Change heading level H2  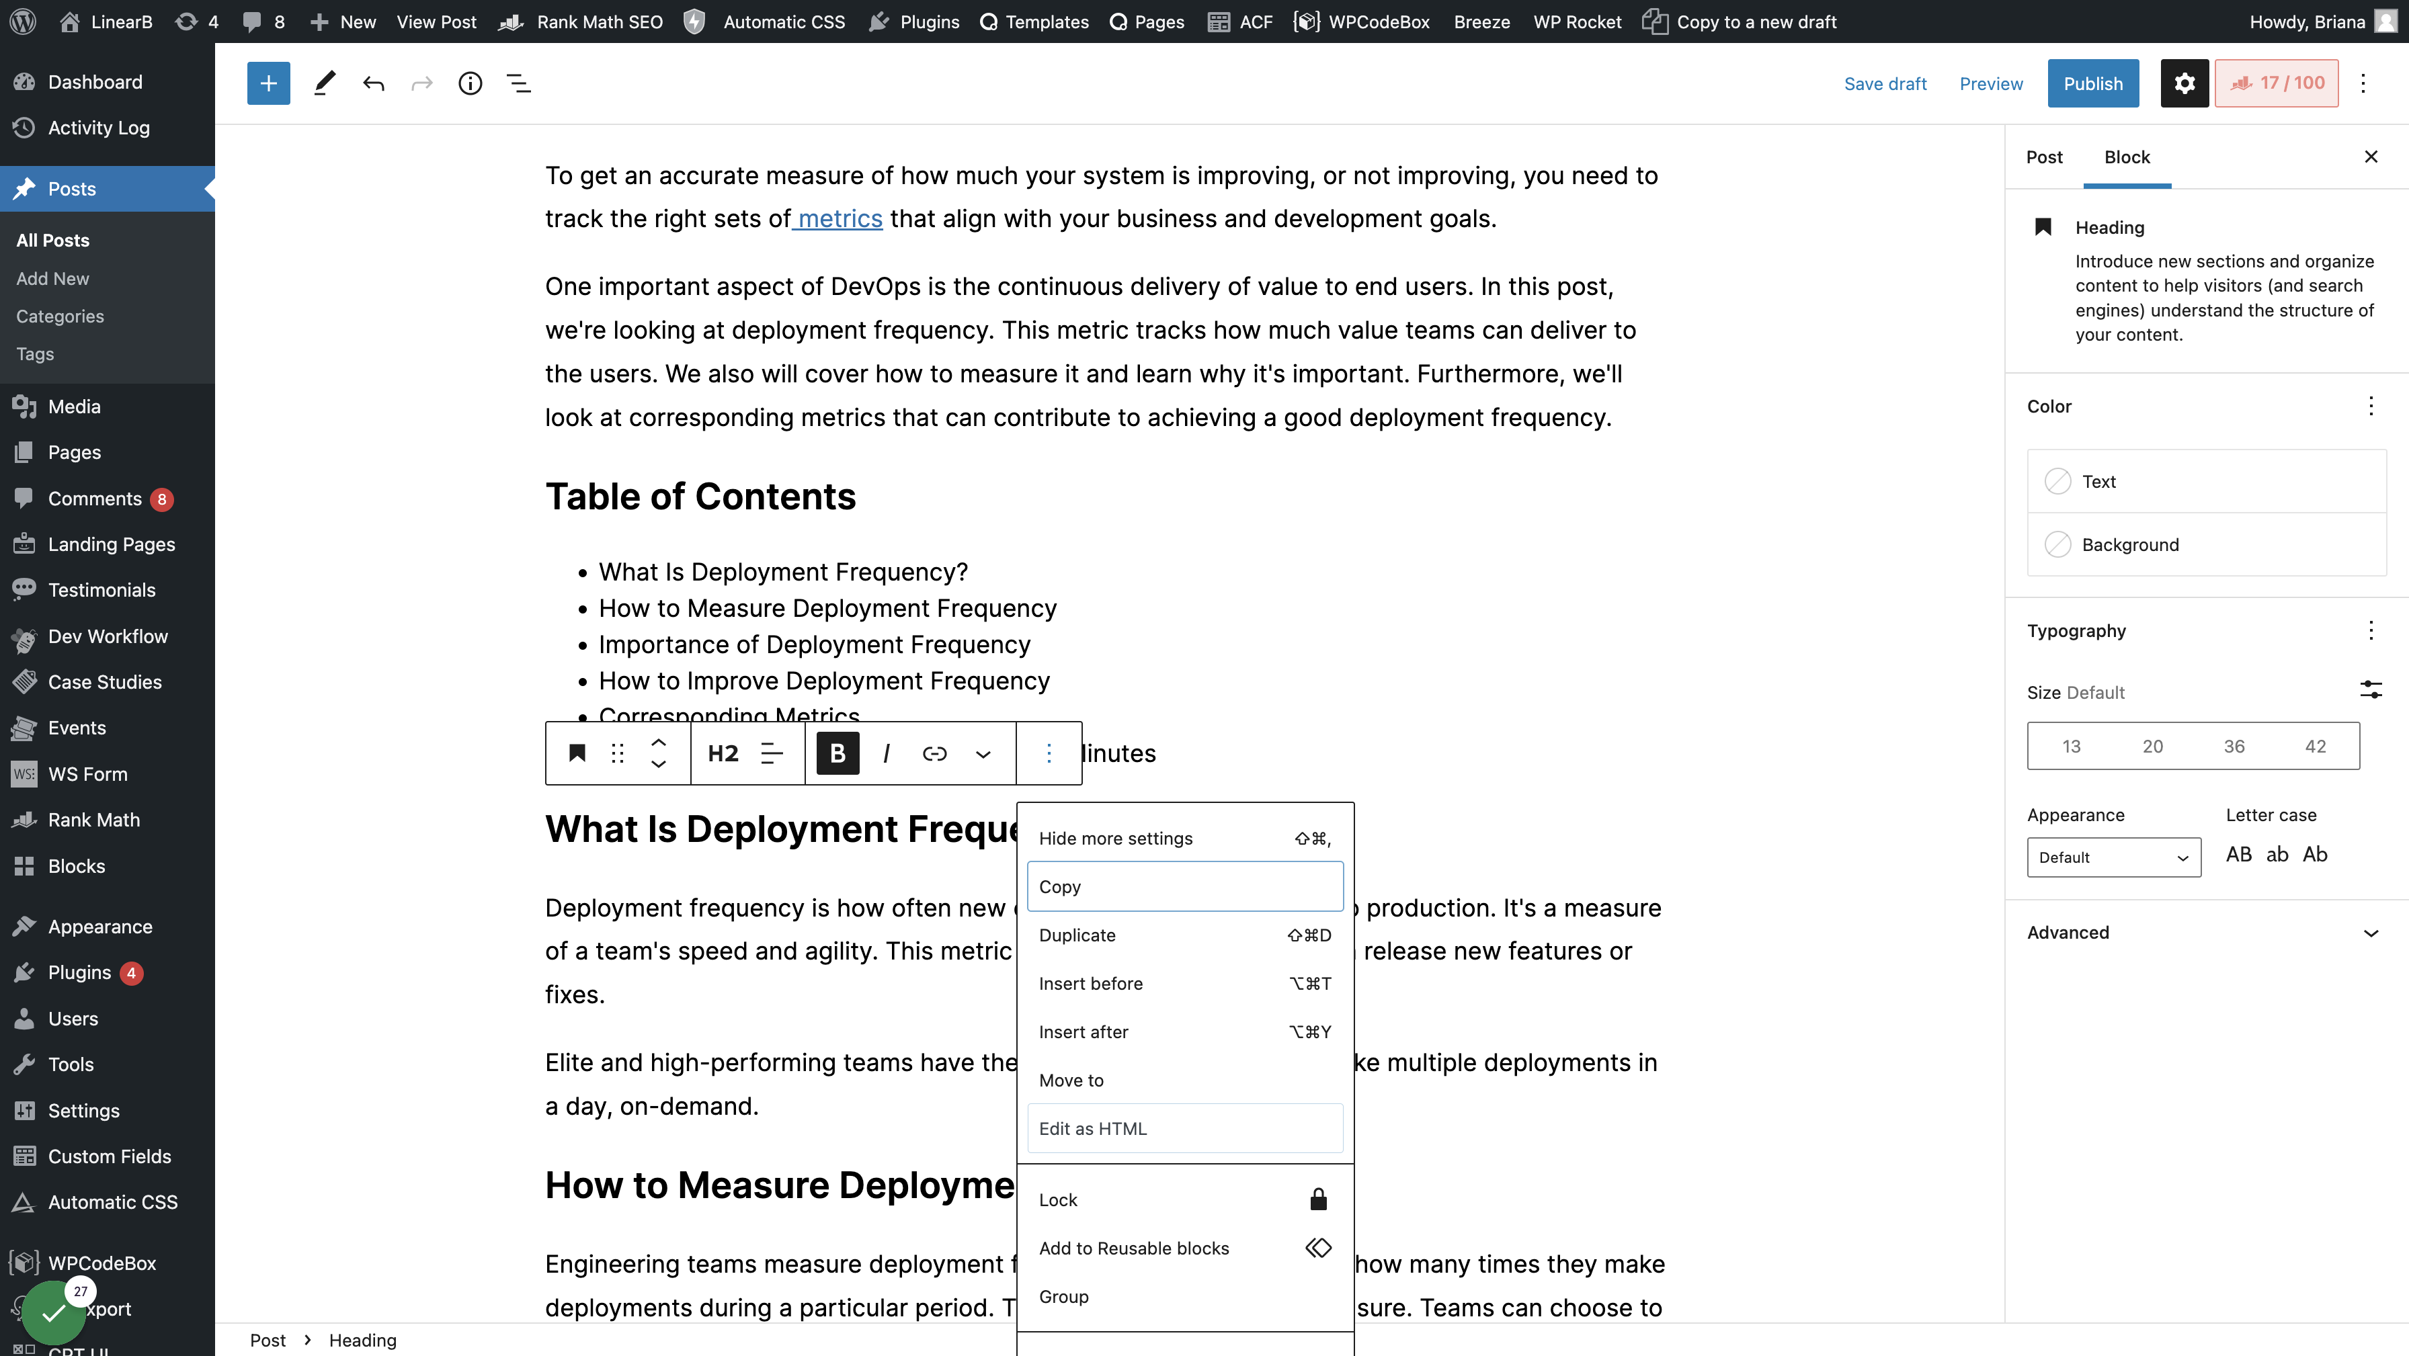point(723,753)
